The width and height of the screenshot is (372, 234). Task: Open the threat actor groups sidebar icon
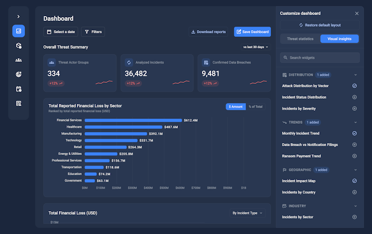tap(19, 60)
